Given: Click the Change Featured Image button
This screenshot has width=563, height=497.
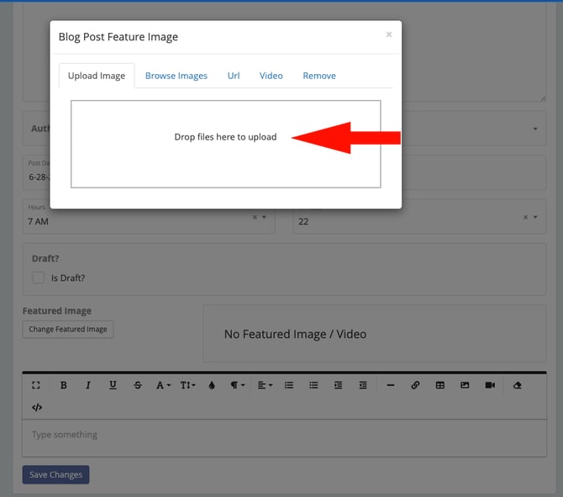Looking at the screenshot, I should pos(68,329).
